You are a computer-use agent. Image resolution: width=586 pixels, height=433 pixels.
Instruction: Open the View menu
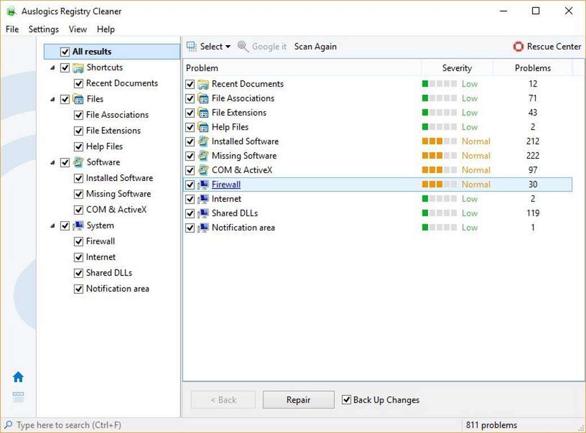[78, 29]
